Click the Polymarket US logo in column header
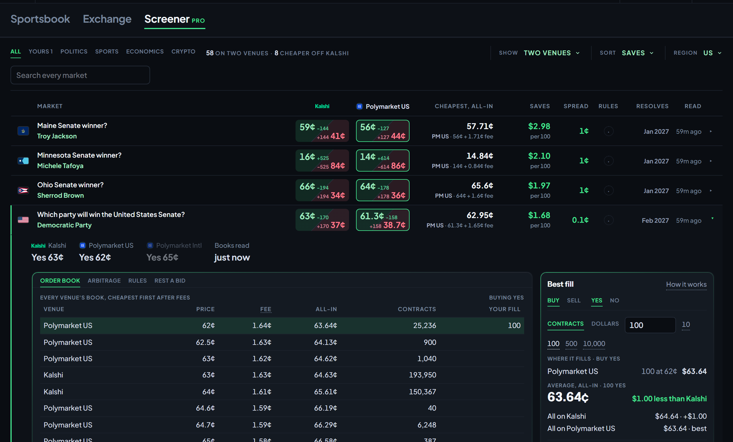Screen dimensions: 733x442 pos(359,106)
